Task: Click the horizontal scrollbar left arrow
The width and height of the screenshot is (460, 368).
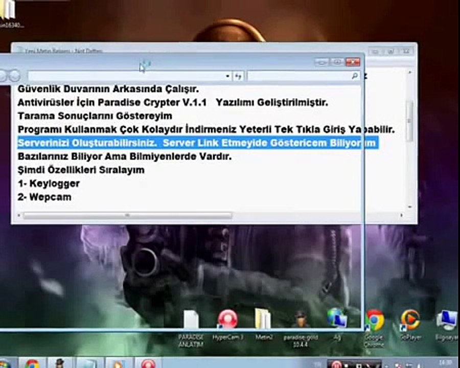Action: (x=19, y=216)
